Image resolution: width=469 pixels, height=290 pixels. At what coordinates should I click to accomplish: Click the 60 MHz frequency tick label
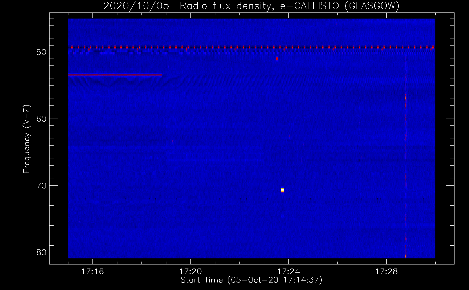[42, 119]
